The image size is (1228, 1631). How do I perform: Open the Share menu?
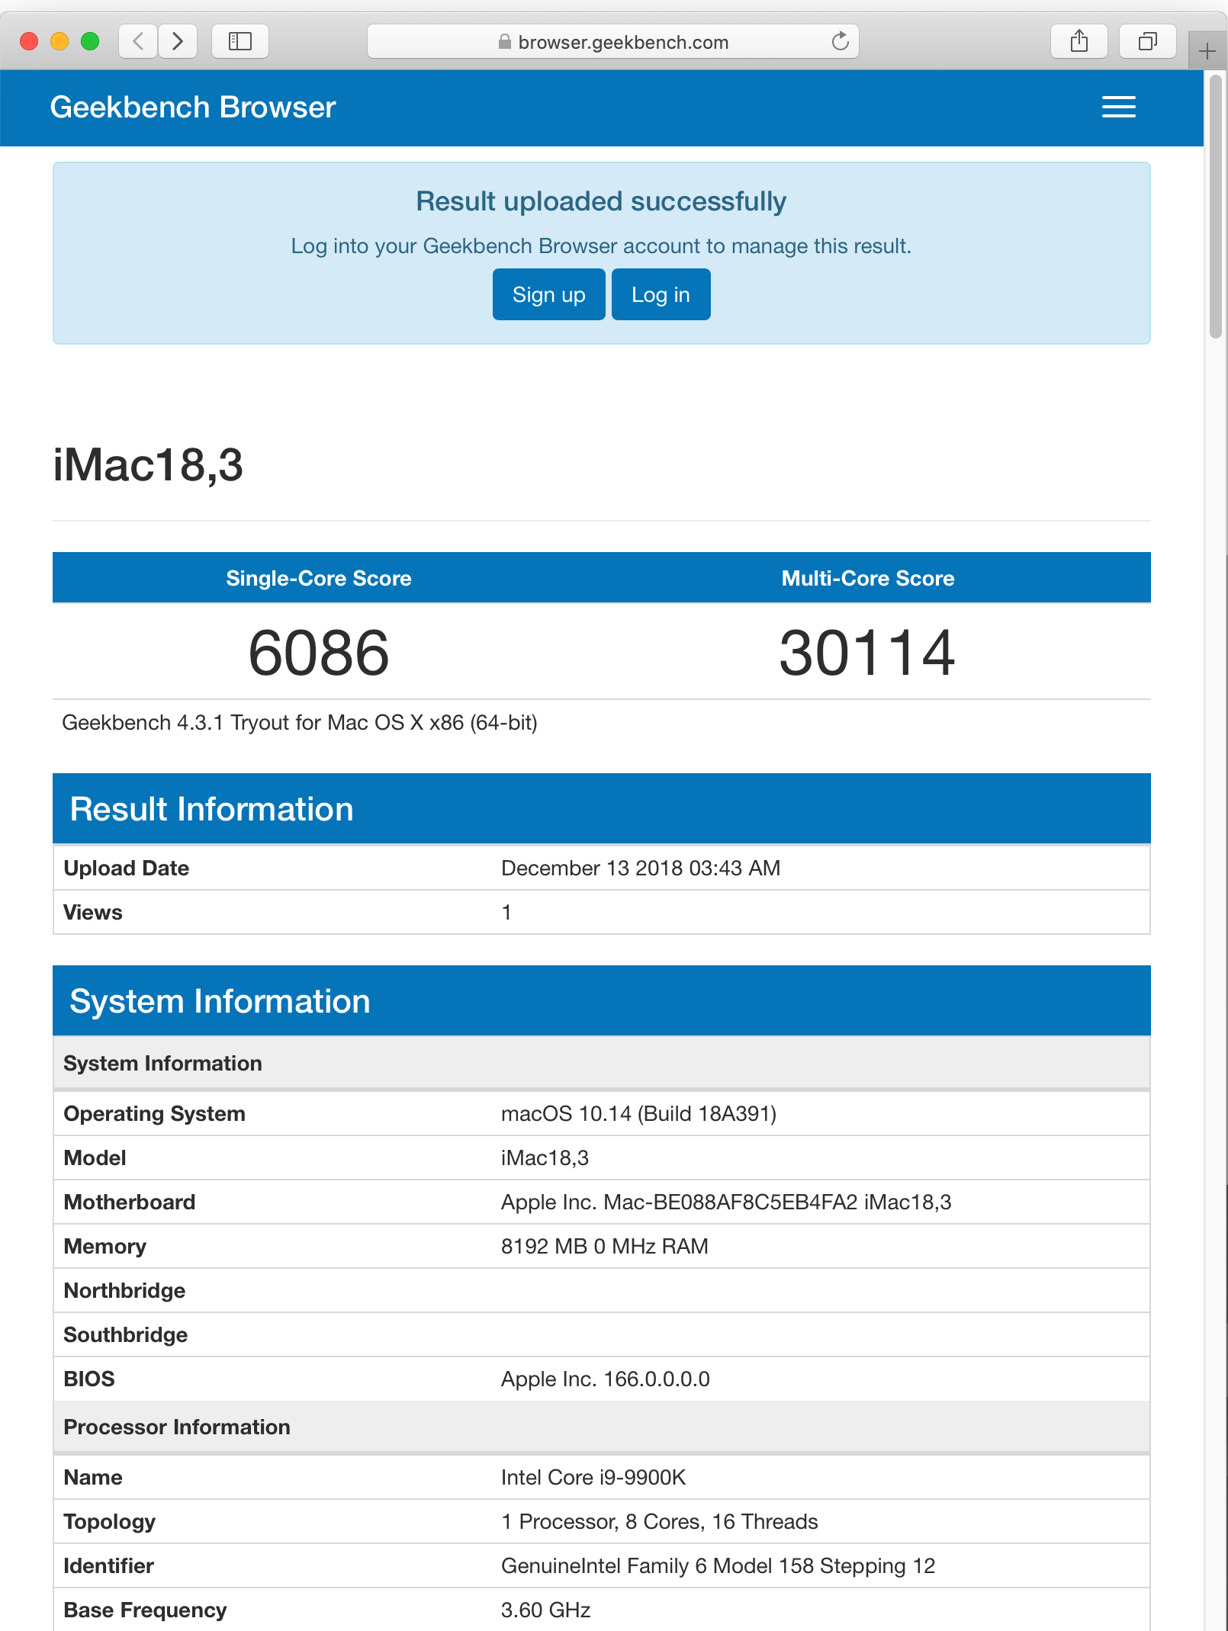pyautogui.click(x=1079, y=41)
